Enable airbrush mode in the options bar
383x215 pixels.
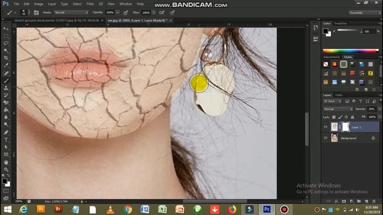tap(162, 13)
